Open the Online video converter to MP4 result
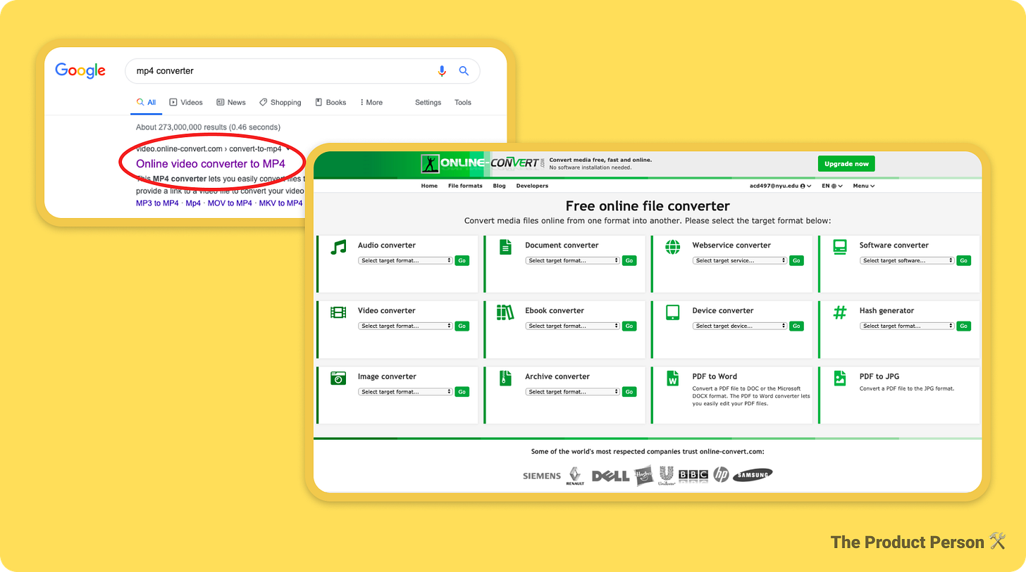Viewport: 1026px width, 572px height. pos(211,163)
